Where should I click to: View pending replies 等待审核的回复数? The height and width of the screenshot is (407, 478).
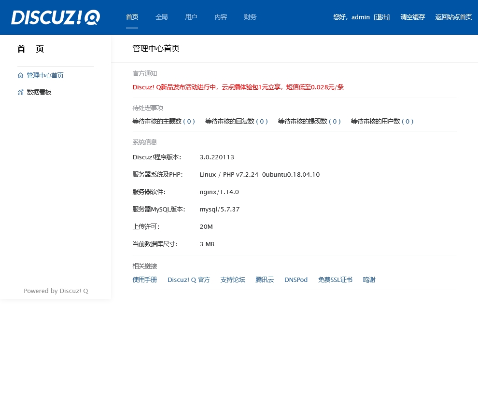point(236,122)
